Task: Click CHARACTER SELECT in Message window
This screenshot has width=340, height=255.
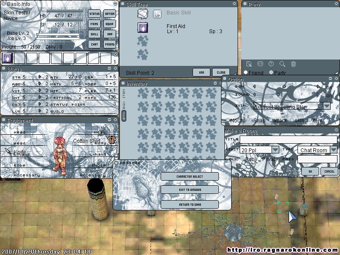Action: click(190, 176)
